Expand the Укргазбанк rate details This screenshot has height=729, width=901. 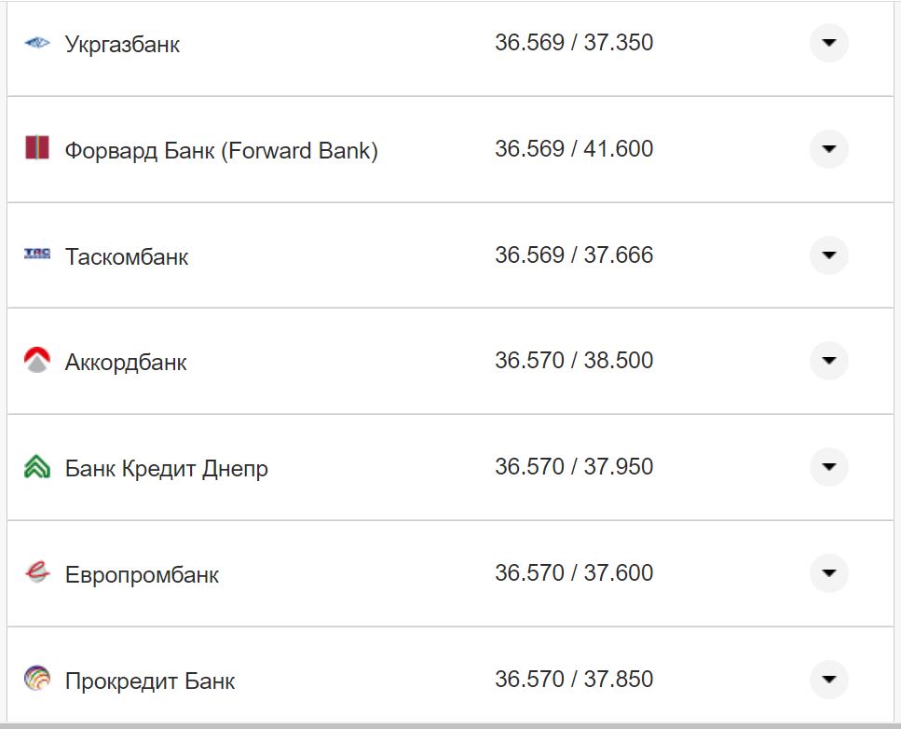[828, 42]
